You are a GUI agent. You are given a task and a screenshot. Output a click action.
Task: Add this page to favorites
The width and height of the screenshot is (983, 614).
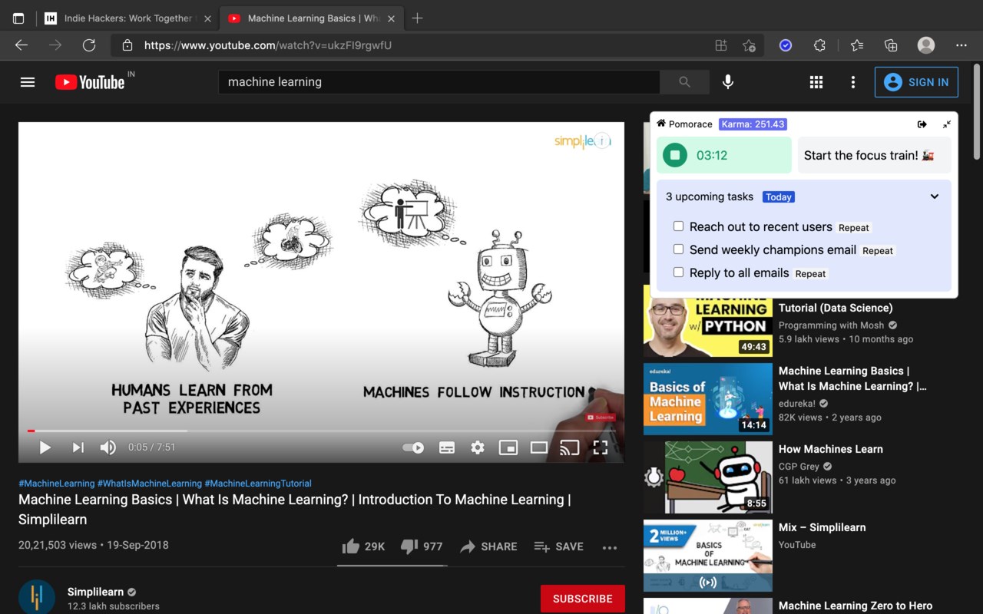(750, 45)
